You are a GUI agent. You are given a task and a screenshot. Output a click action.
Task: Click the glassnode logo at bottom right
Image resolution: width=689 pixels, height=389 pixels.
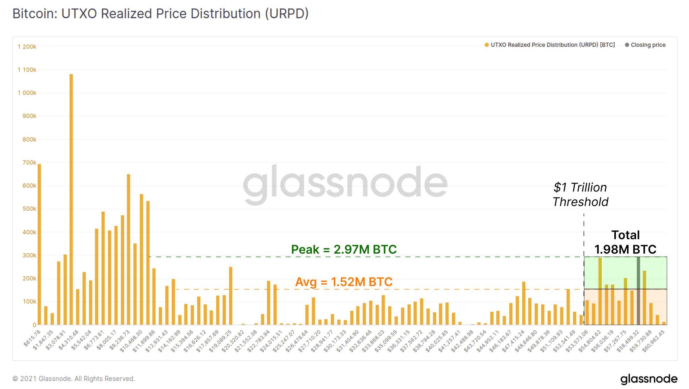(649, 379)
